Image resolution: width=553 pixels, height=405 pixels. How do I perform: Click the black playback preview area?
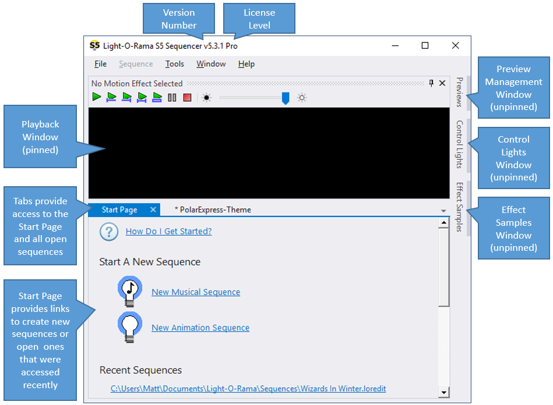(x=269, y=153)
